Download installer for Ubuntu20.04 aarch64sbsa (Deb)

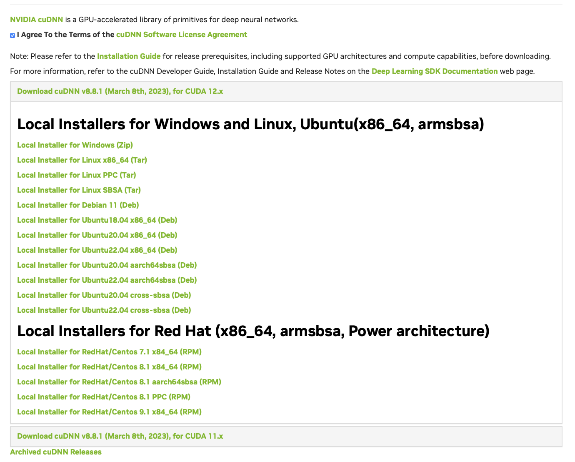[x=107, y=265]
